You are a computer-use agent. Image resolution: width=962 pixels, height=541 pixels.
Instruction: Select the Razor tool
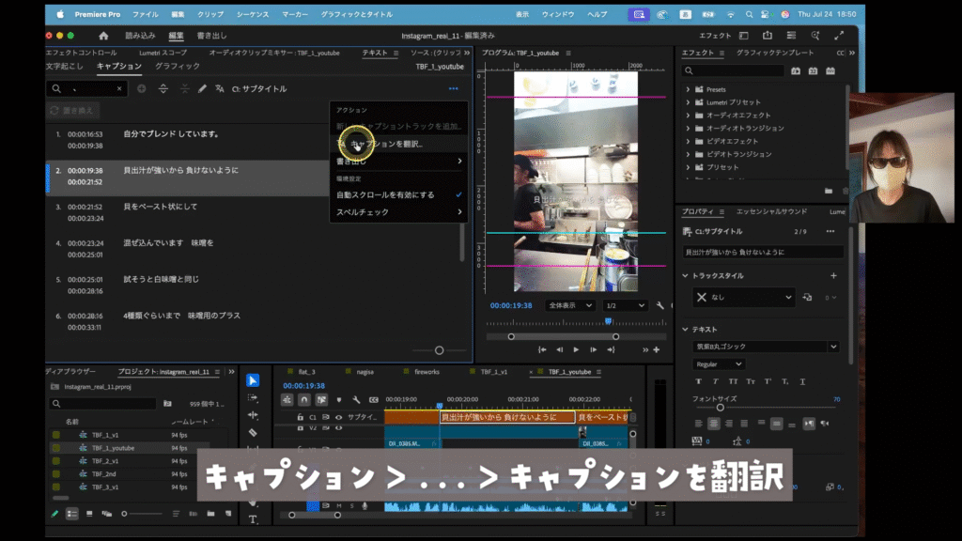[252, 432]
